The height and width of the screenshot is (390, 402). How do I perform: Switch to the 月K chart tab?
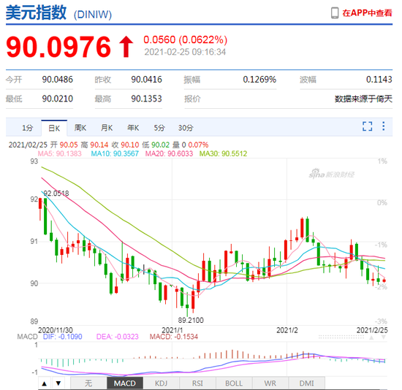click(107, 128)
